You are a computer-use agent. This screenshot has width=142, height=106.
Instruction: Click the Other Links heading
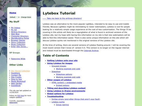click(x=16, y=65)
